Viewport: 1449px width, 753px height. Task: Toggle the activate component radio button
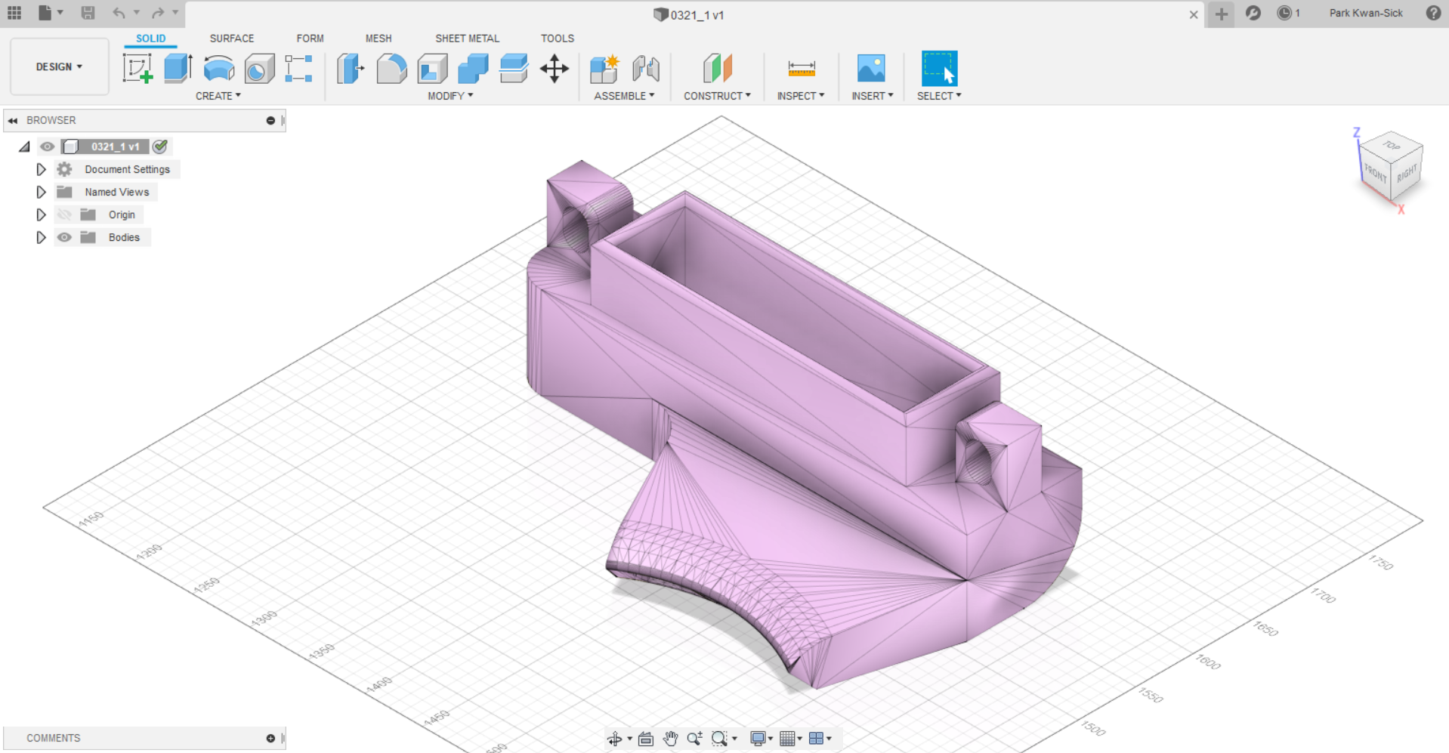click(160, 147)
